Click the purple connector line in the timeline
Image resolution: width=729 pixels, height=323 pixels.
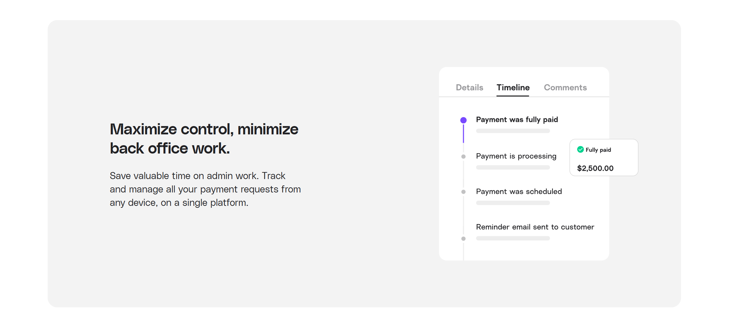[463, 133]
